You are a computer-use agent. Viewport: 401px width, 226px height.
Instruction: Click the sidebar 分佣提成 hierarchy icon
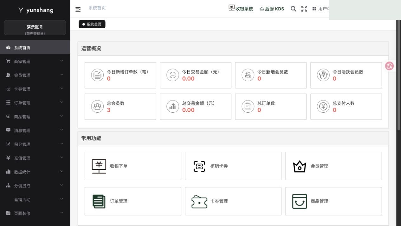[8, 186]
